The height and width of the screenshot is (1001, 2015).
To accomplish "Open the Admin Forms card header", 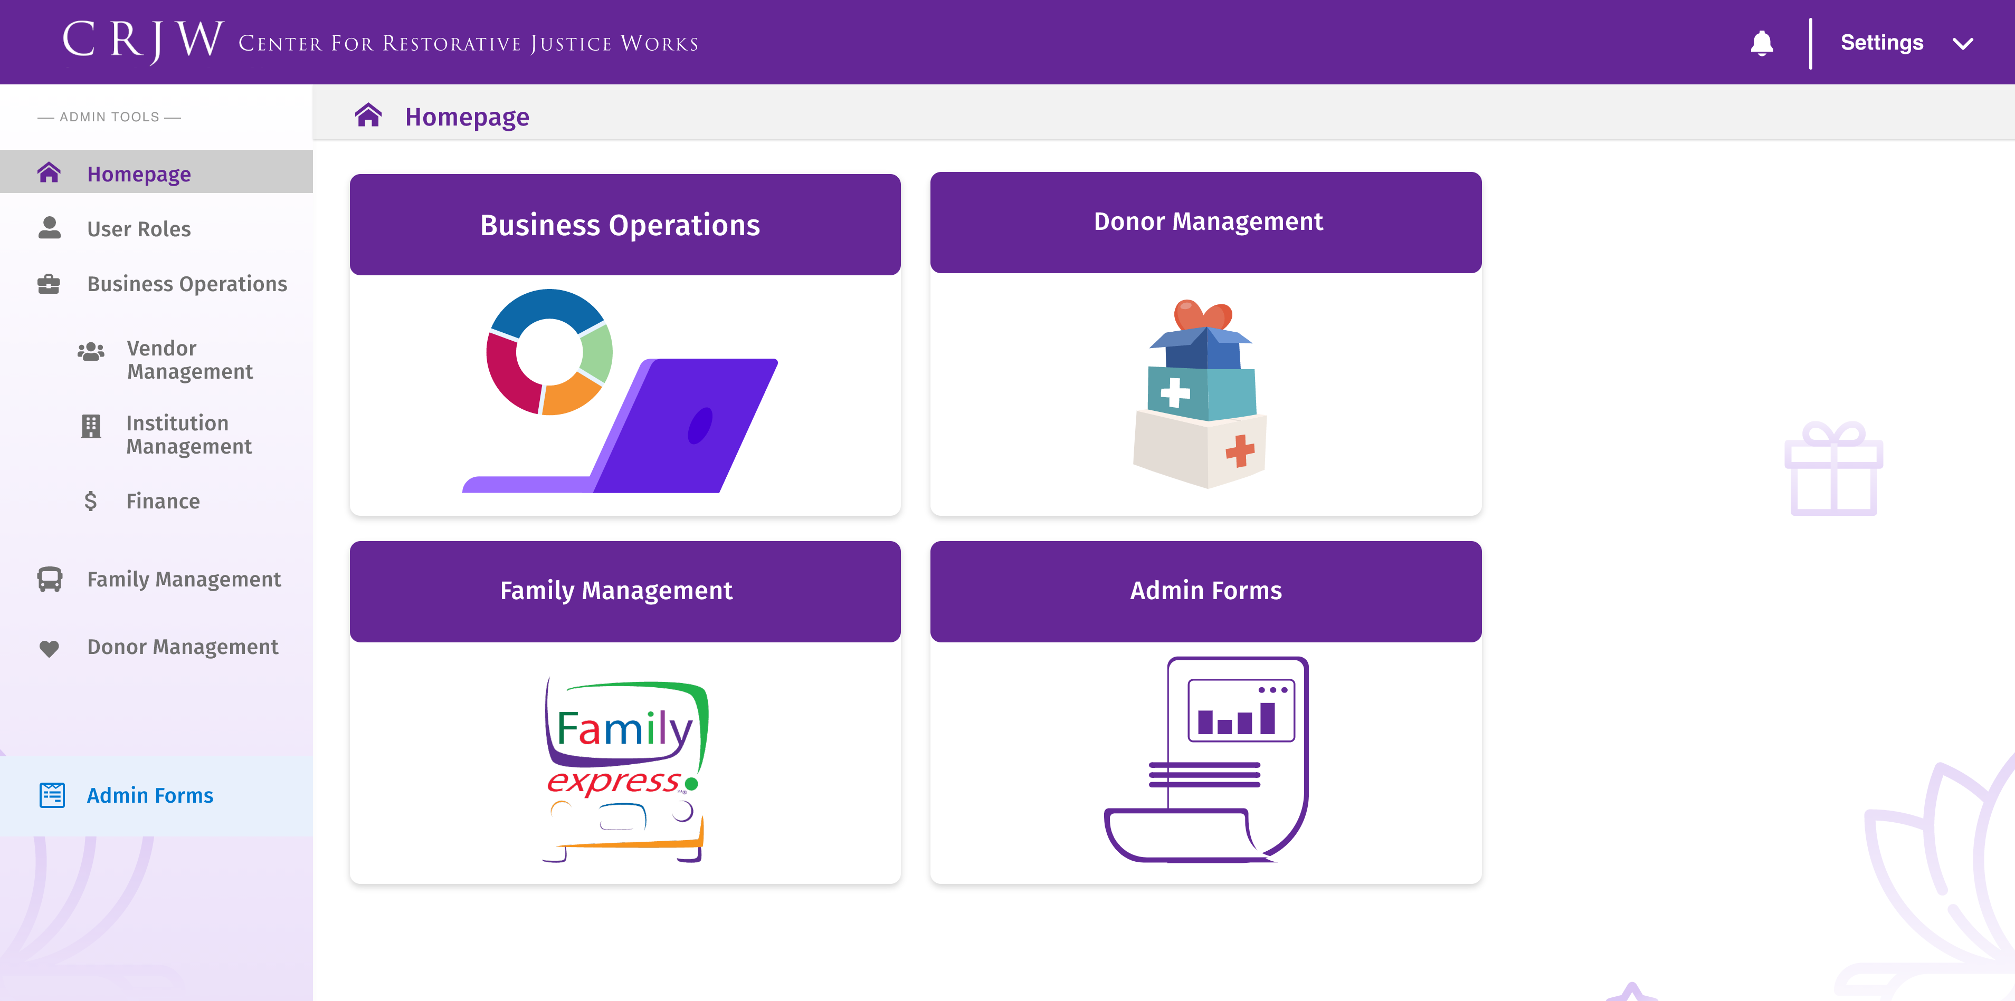I will [x=1205, y=591].
